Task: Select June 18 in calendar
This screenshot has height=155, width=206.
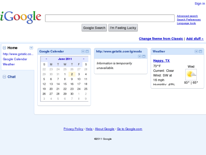Action: 86,84
